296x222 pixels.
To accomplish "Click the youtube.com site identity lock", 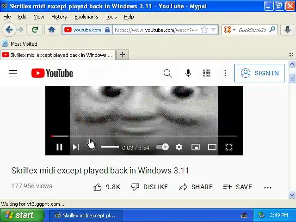I will (107, 30).
